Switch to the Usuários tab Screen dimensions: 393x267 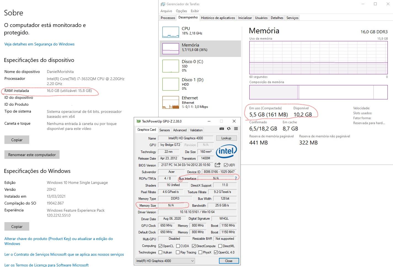tap(261, 18)
